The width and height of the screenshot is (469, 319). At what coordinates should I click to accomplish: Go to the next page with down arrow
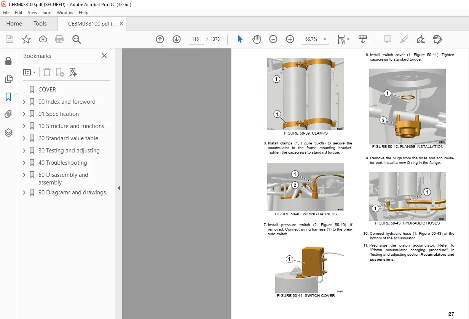(177, 39)
